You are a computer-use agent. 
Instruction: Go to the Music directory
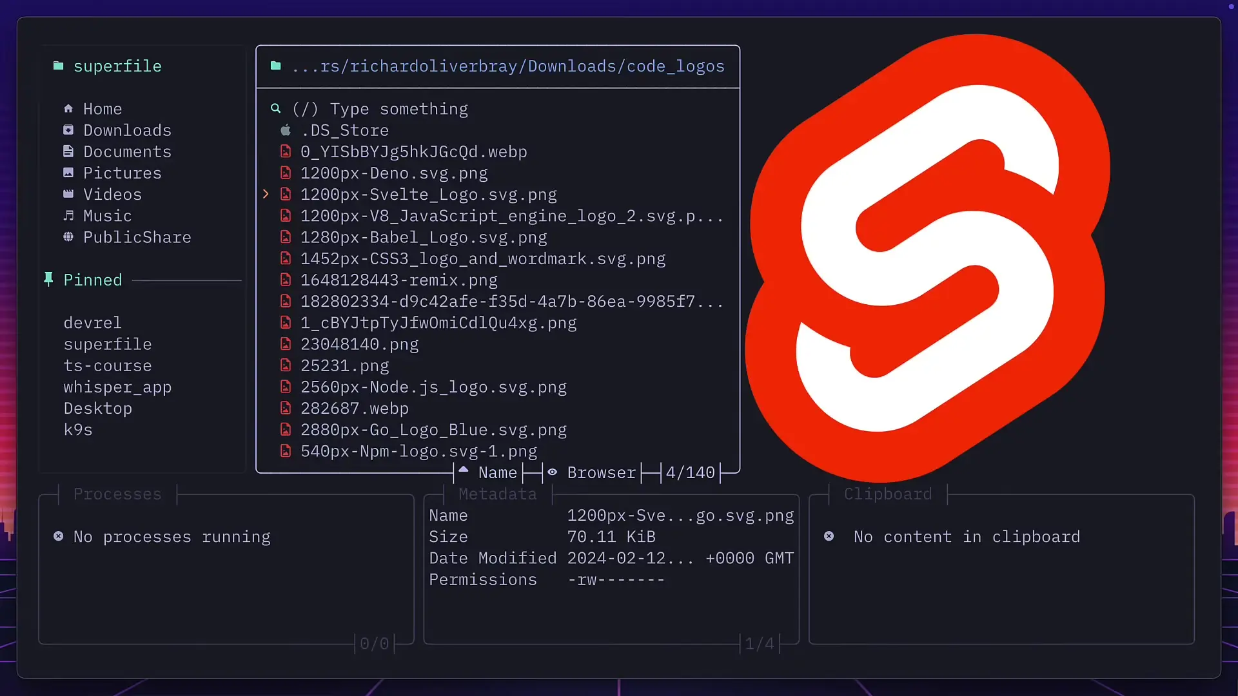(108, 215)
